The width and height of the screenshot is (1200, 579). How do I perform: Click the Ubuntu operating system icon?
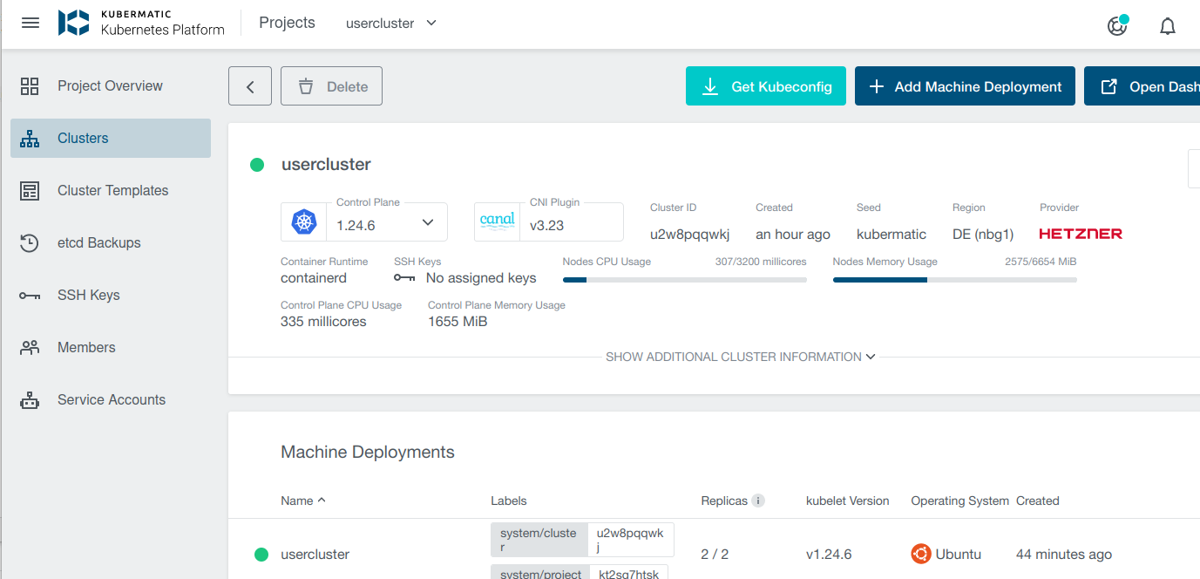921,553
